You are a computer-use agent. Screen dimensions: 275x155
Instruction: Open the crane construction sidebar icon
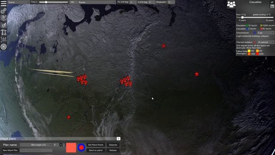[3, 32]
